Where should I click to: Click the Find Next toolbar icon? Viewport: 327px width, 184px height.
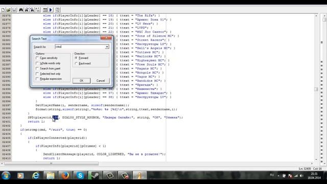(x=27, y=10)
